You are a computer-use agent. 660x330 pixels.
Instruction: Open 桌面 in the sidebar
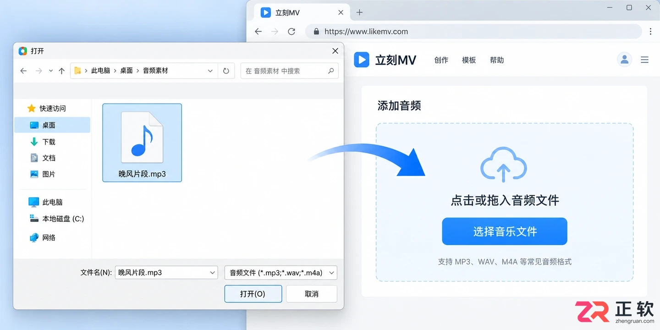point(52,125)
